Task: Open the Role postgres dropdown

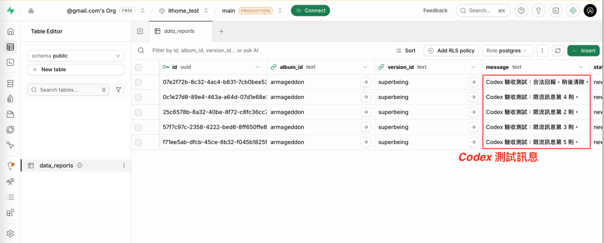Action: tap(508, 51)
